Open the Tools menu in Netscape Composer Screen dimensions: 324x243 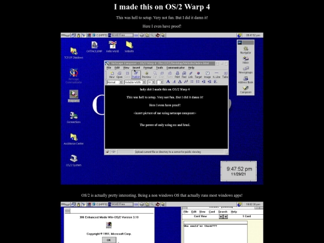(x=160, y=68)
